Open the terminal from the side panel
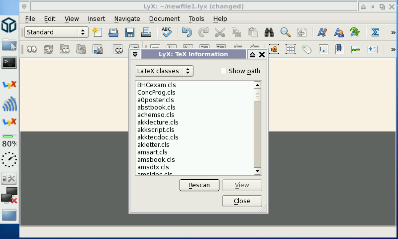The image size is (398, 239). (9, 62)
